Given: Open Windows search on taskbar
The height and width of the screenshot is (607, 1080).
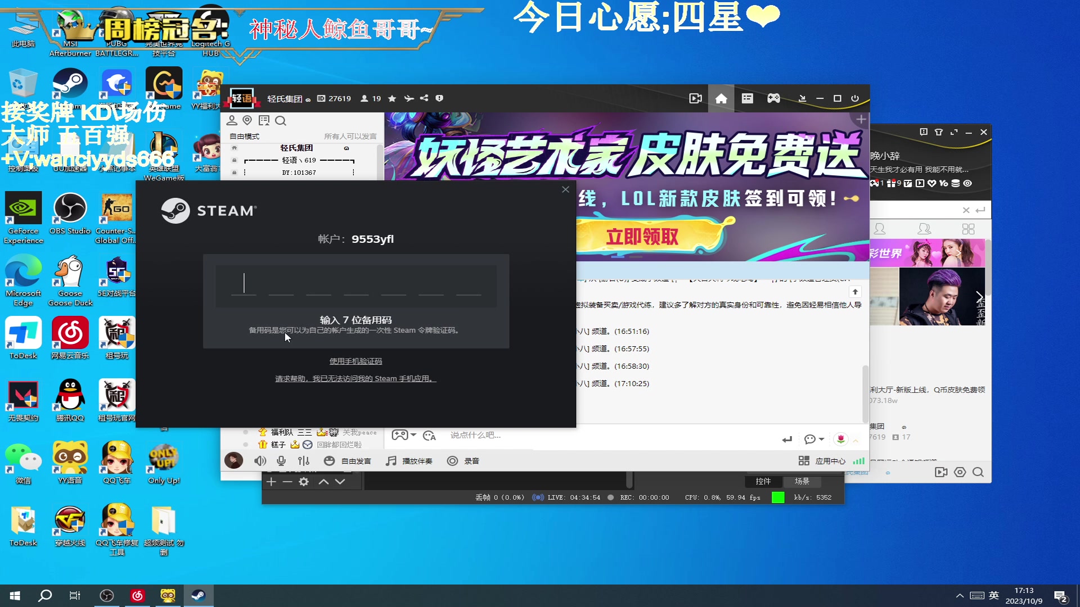Looking at the screenshot, I should [x=45, y=596].
